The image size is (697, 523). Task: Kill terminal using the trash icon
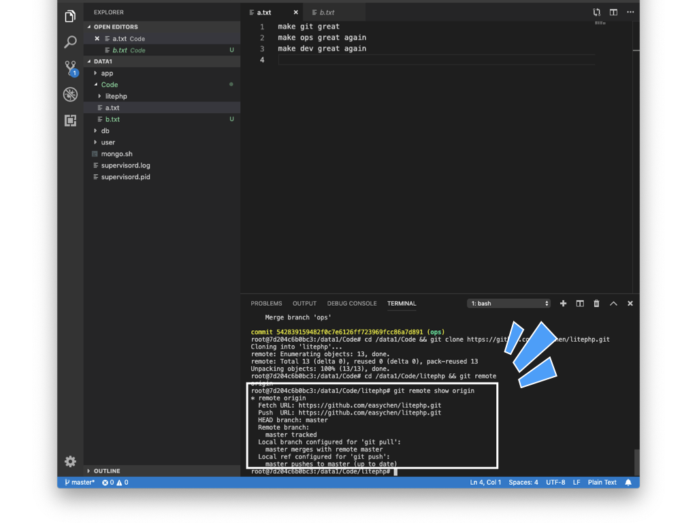pyautogui.click(x=596, y=304)
